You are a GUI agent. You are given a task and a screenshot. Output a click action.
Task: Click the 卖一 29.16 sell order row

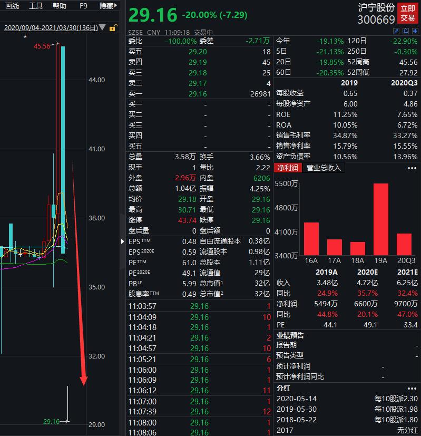(x=200, y=94)
